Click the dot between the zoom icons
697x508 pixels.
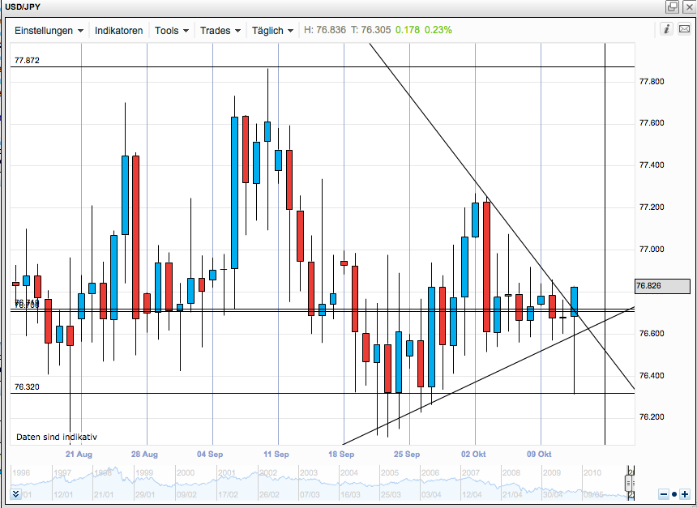(x=674, y=494)
